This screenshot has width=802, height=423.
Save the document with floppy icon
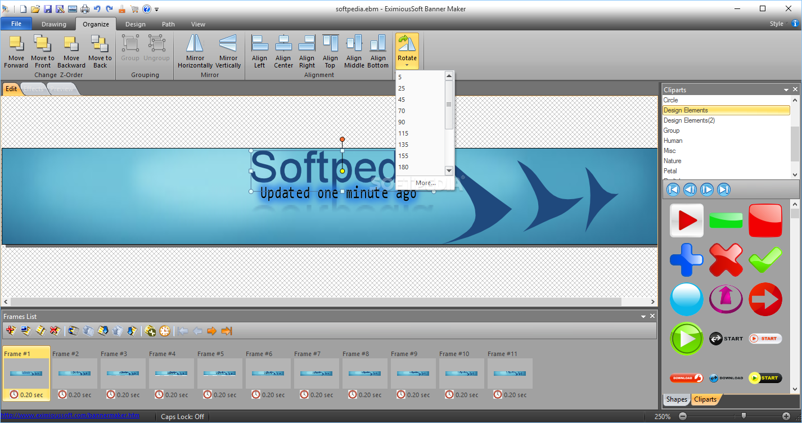tap(48, 9)
